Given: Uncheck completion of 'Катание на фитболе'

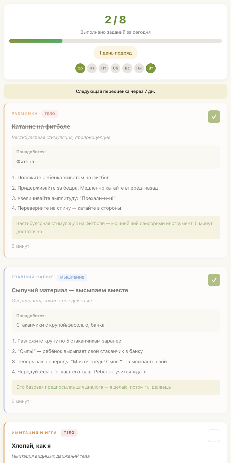Looking at the screenshot, I should pyautogui.click(x=214, y=117).
